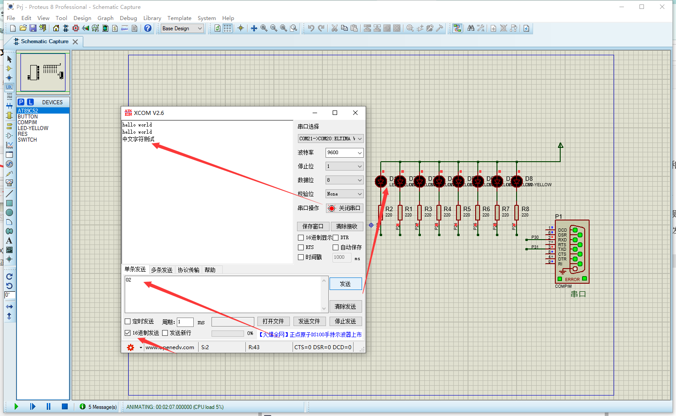The height and width of the screenshot is (416, 676).
Task: Toggle the RTS checkbox
Action: [x=301, y=248]
